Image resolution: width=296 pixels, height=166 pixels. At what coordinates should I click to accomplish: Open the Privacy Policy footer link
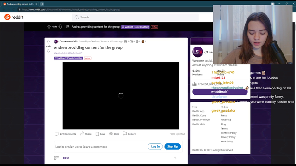click(228, 137)
